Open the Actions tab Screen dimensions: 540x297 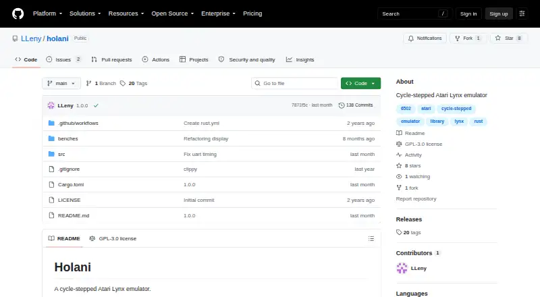coord(156,59)
